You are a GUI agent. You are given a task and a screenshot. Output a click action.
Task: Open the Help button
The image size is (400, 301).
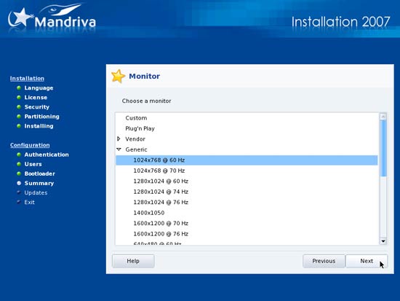[x=133, y=261]
